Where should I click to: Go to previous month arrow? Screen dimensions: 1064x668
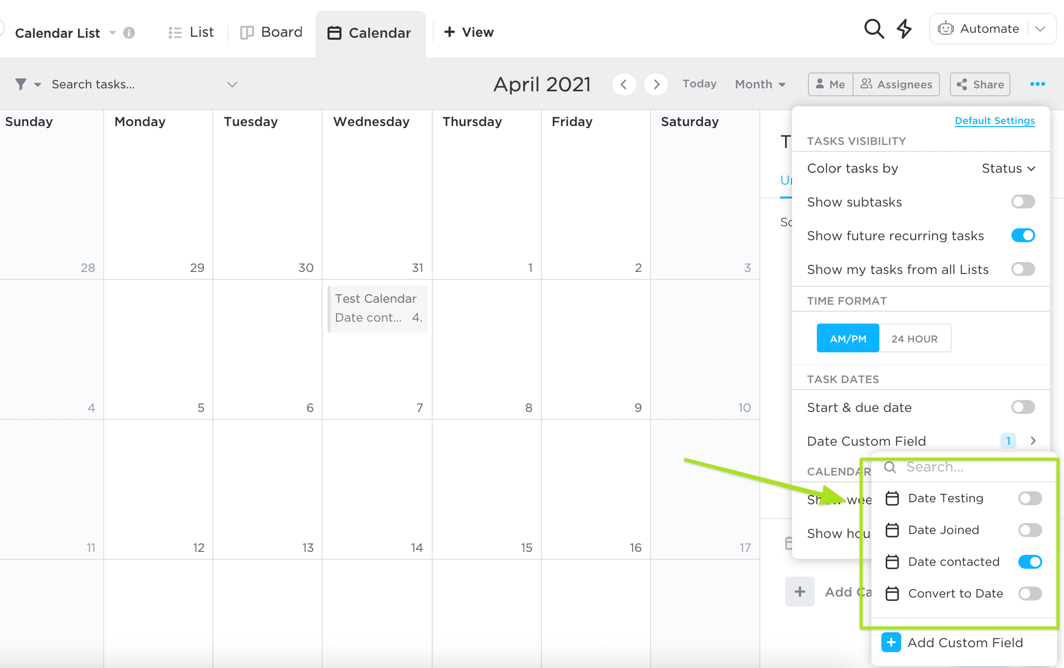click(624, 84)
